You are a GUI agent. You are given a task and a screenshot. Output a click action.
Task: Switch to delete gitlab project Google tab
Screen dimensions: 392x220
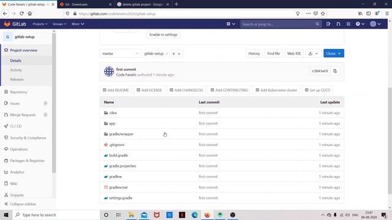point(143,4)
